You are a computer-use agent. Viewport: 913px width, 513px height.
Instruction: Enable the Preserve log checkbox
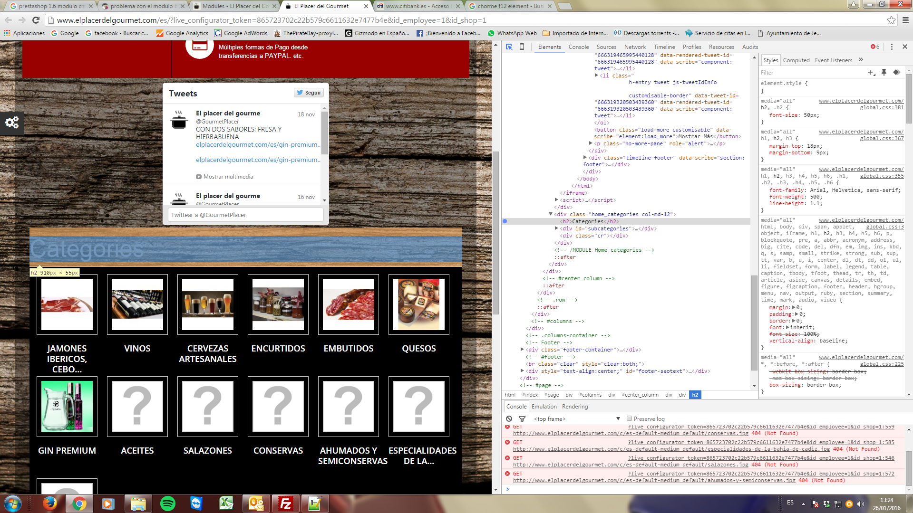click(x=629, y=418)
